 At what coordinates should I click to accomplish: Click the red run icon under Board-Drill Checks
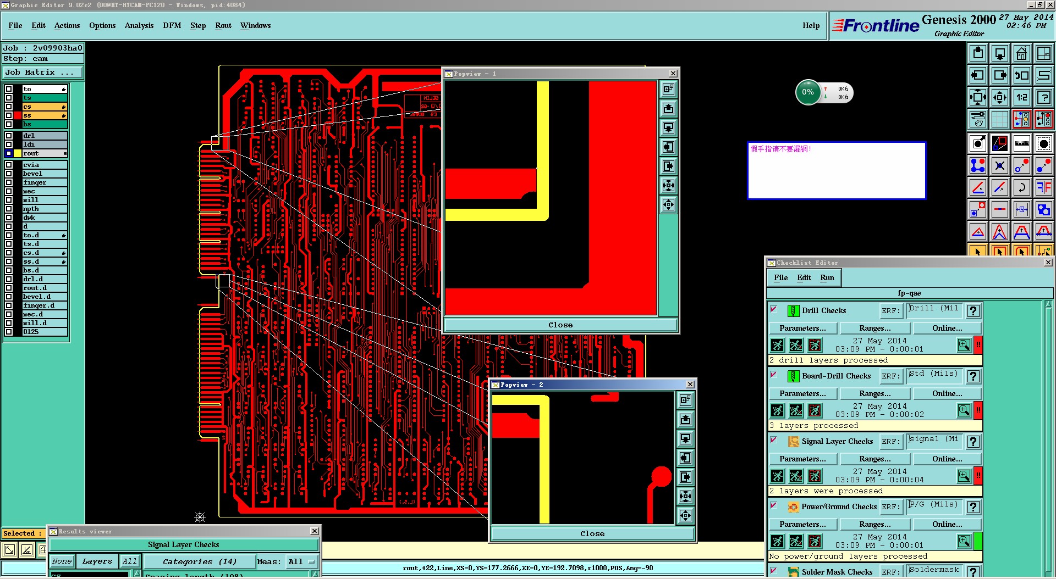click(x=815, y=410)
